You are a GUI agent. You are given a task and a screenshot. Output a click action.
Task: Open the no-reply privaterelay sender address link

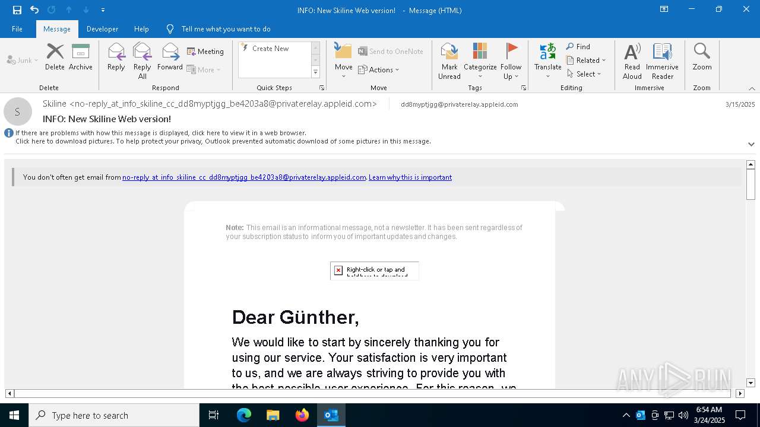pos(244,177)
